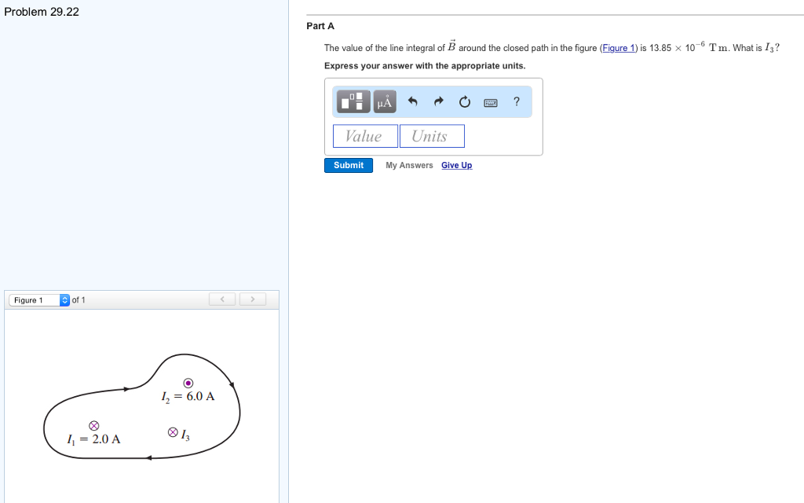Click the question mark help icon

click(517, 101)
